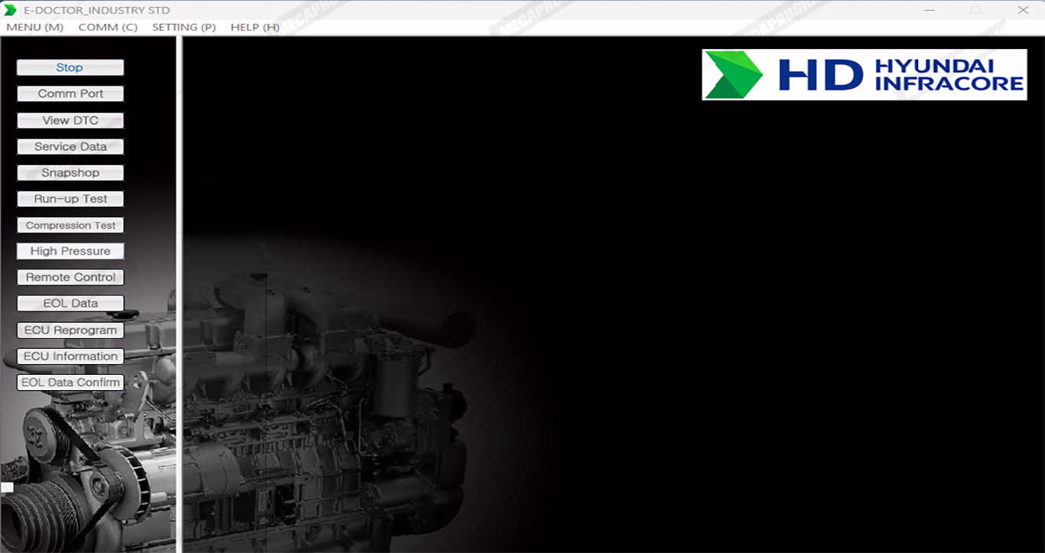Click the HD Hyundai Infracore logo
This screenshot has width=1045, height=553.
pyautogui.click(x=864, y=75)
